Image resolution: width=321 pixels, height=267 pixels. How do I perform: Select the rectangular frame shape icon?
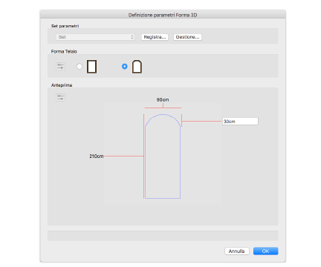pos(91,67)
